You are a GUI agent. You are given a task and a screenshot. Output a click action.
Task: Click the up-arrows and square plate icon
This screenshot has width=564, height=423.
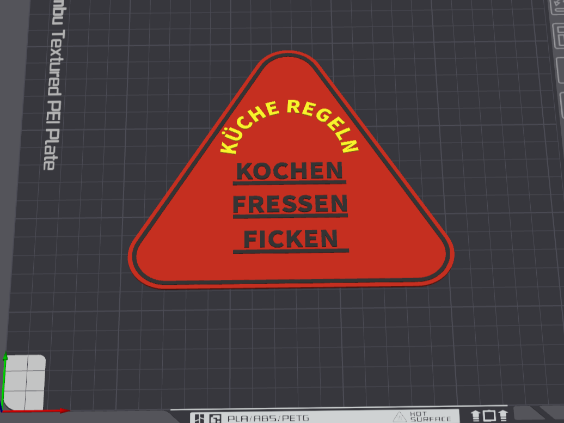tap(489, 415)
